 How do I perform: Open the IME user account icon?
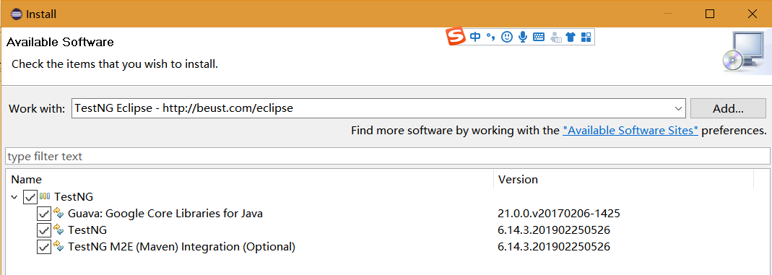[x=556, y=37]
